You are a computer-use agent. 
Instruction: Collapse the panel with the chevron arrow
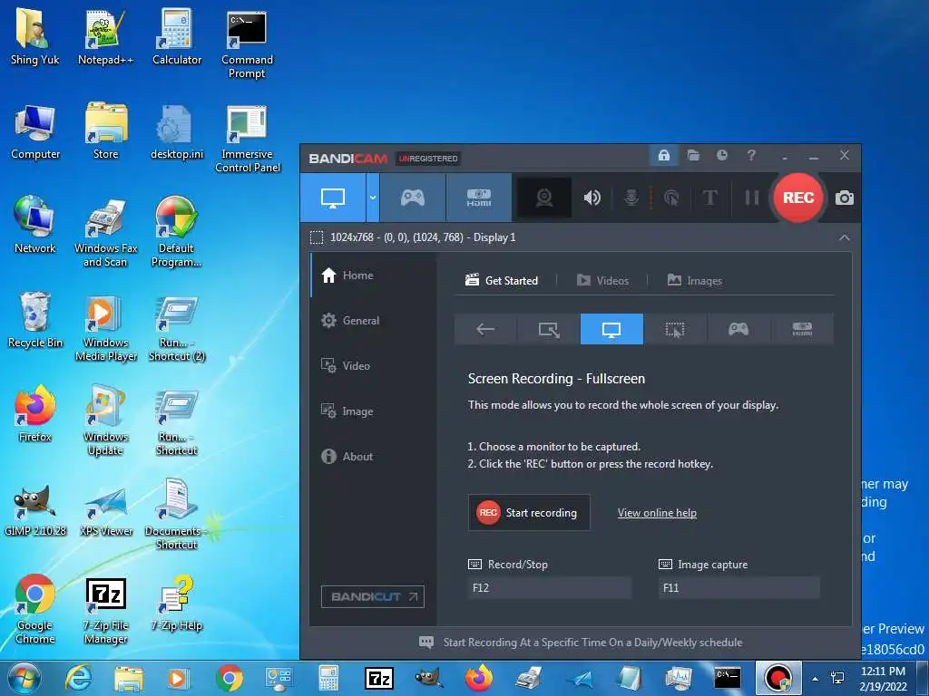[845, 237]
